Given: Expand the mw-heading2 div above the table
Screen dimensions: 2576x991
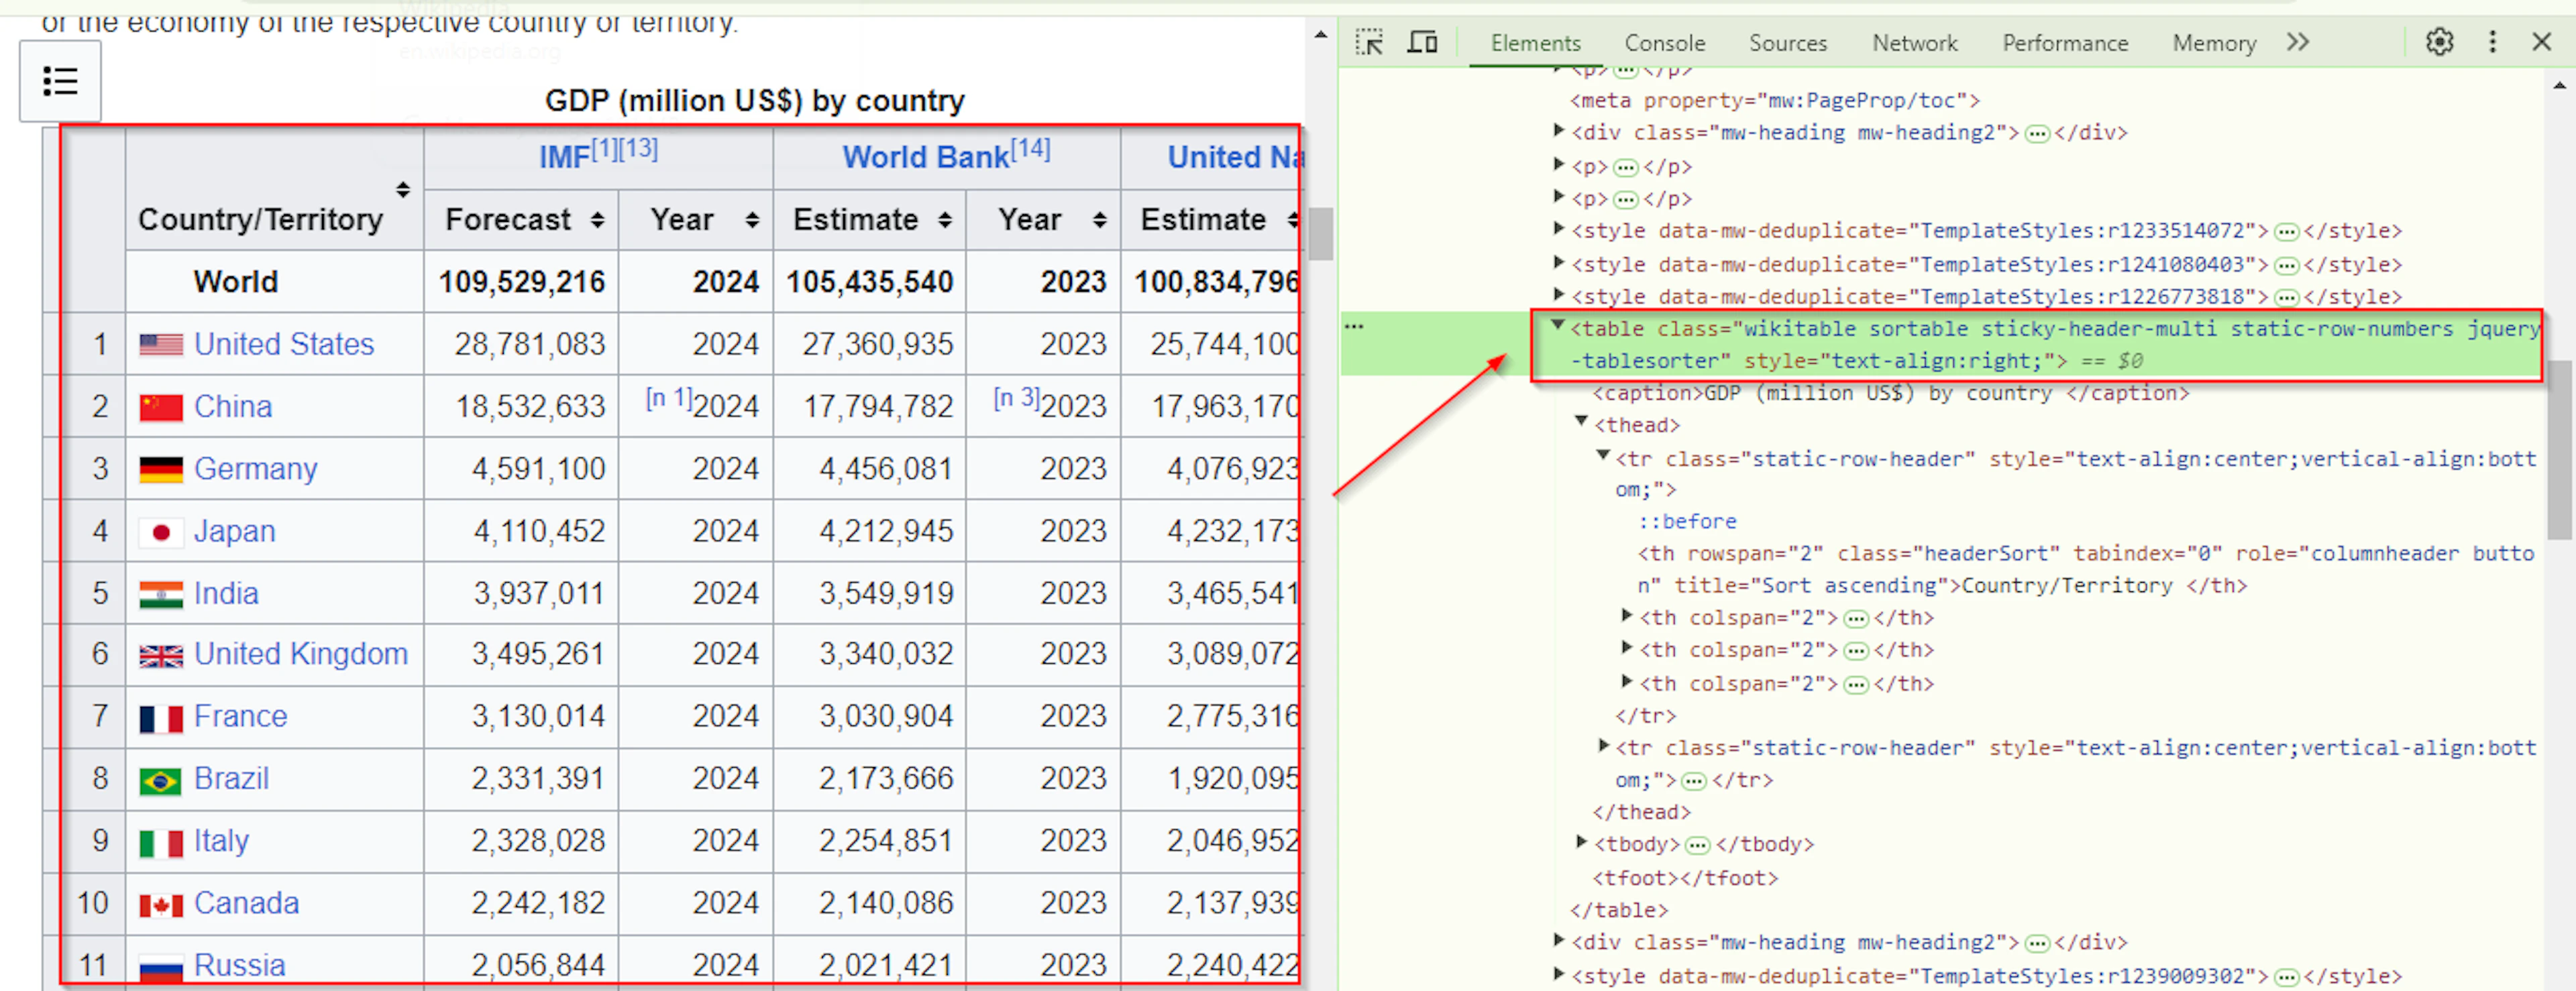Looking at the screenshot, I should click(1558, 130).
